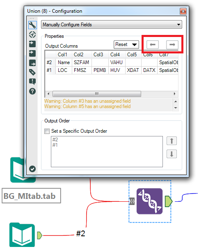This screenshot has height=249, width=199.
Task: Click the horizontal scrollbar of Output Columns
Action: 97,94
